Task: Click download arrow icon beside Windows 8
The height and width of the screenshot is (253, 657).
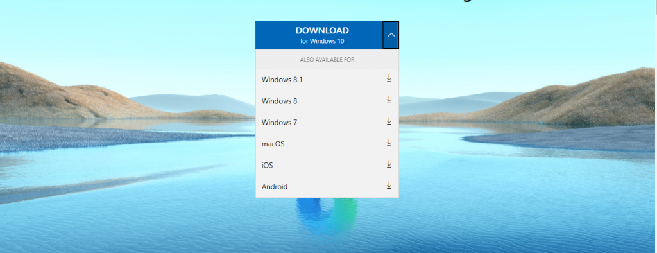Action: click(389, 100)
